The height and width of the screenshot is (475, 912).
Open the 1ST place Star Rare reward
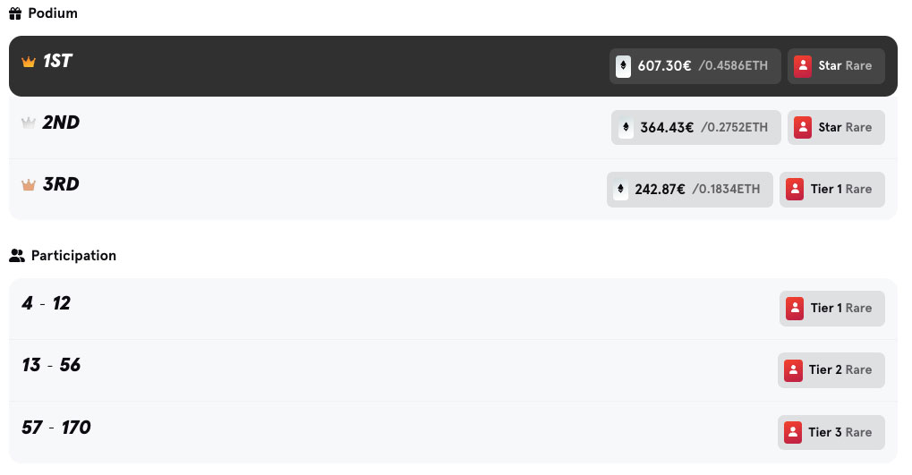836,65
